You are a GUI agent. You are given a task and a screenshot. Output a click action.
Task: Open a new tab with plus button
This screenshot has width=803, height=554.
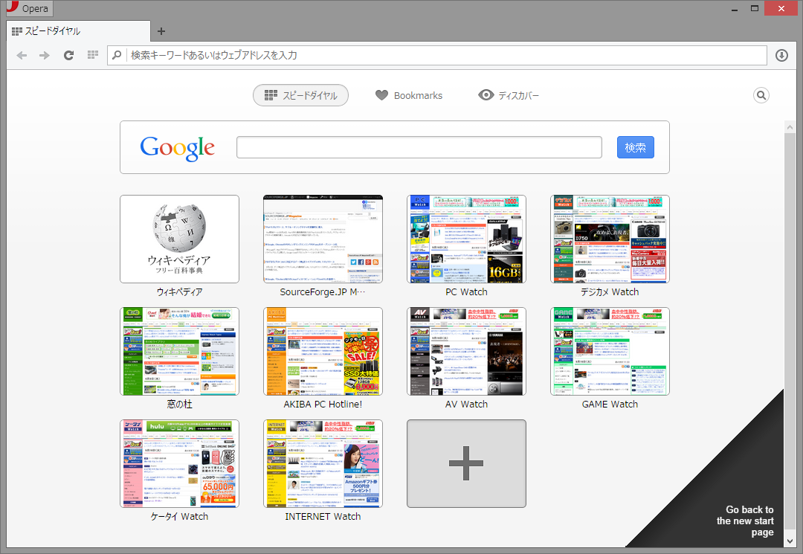click(161, 31)
